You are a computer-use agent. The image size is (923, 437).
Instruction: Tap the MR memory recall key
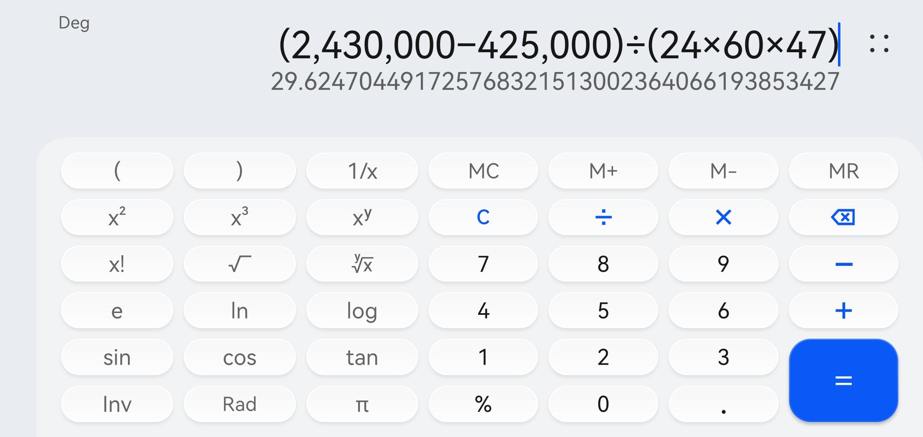point(844,171)
